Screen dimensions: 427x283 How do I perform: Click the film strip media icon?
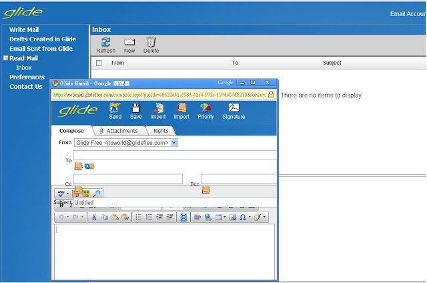click(183, 217)
